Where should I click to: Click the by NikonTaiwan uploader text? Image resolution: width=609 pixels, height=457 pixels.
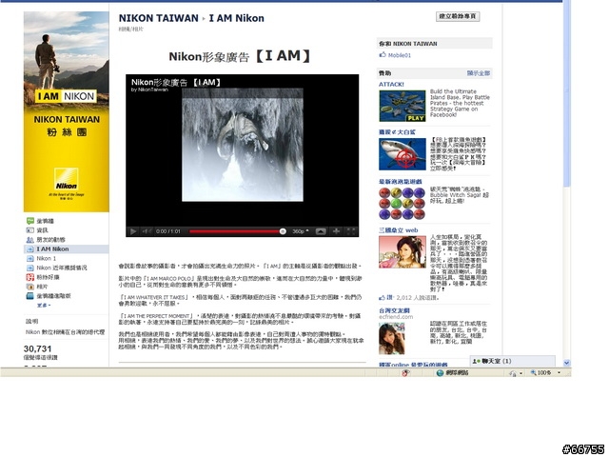[x=149, y=89]
